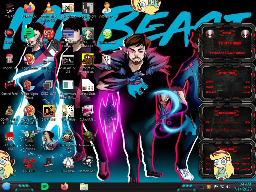This screenshot has height=192, width=256.
Task: Open the taskbar clock showing 11:34 AM
Action: click(243, 186)
